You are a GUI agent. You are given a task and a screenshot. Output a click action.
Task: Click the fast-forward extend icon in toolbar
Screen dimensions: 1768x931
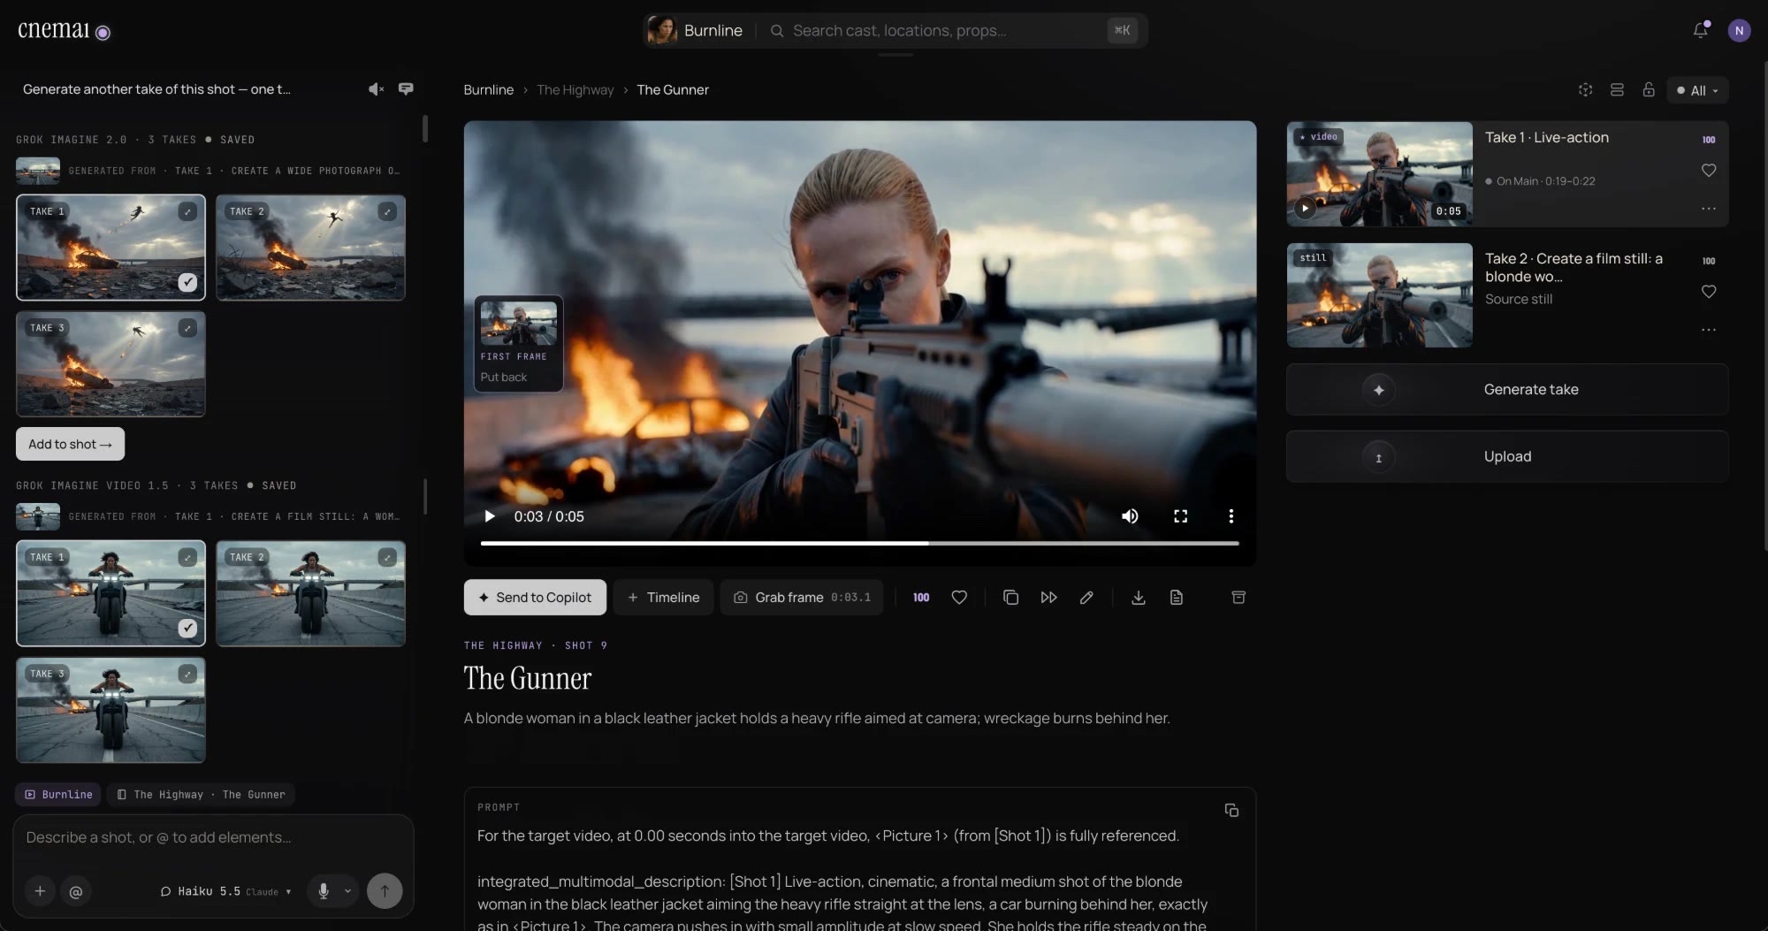point(1048,598)
